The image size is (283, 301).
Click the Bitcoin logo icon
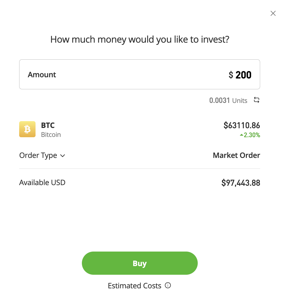coord(27,129)
